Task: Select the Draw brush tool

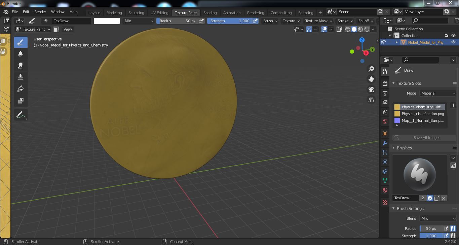Action: [x=21, y=42]
